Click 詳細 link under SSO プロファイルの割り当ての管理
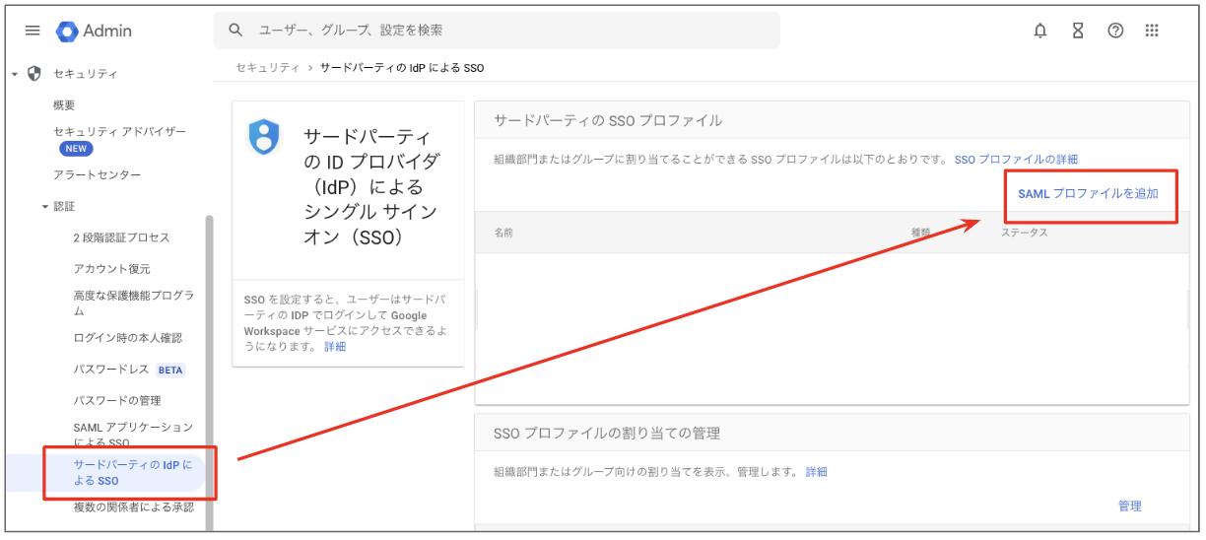1206x540 pixels. click(817, 472)
